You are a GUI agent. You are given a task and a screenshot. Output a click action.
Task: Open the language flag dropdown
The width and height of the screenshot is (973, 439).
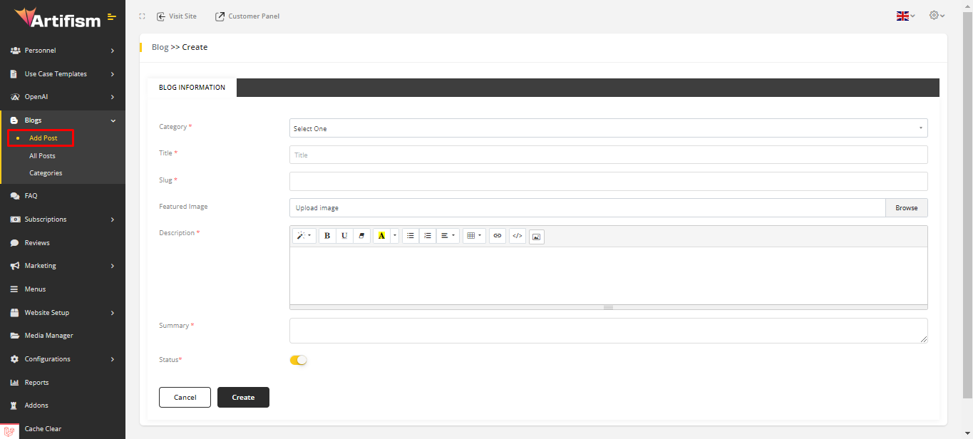pyautogui.click(x=905, y=16)
